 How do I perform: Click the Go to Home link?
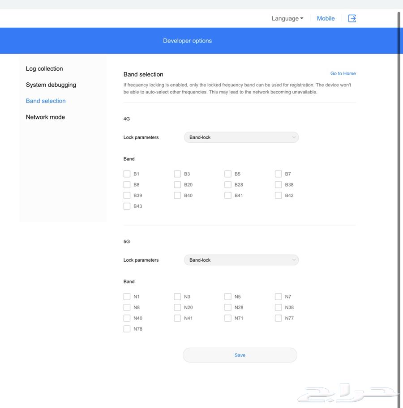[343, 73]
